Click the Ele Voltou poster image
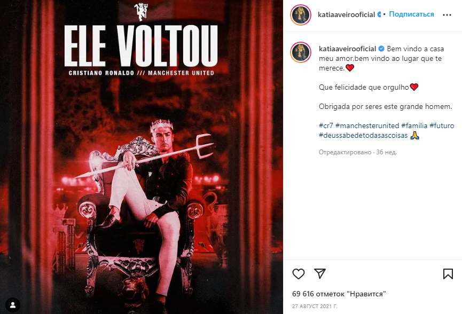Image resolution: width=462 pixels, height=314 pixels. tap(142, 157)
